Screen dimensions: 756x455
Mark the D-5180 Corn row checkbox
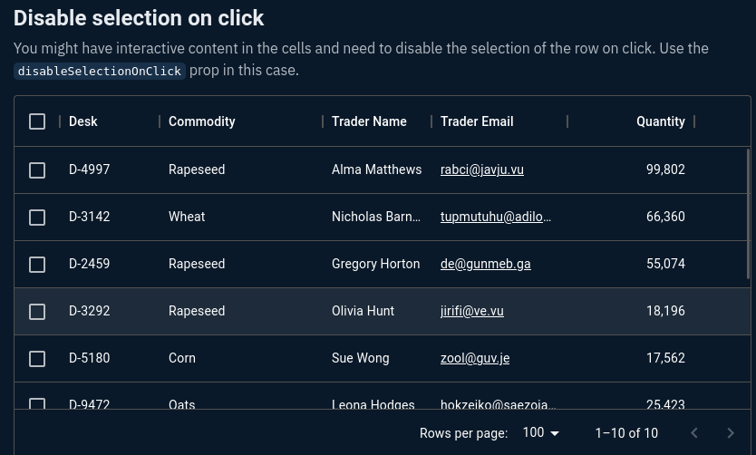click(x=37, y=359)
